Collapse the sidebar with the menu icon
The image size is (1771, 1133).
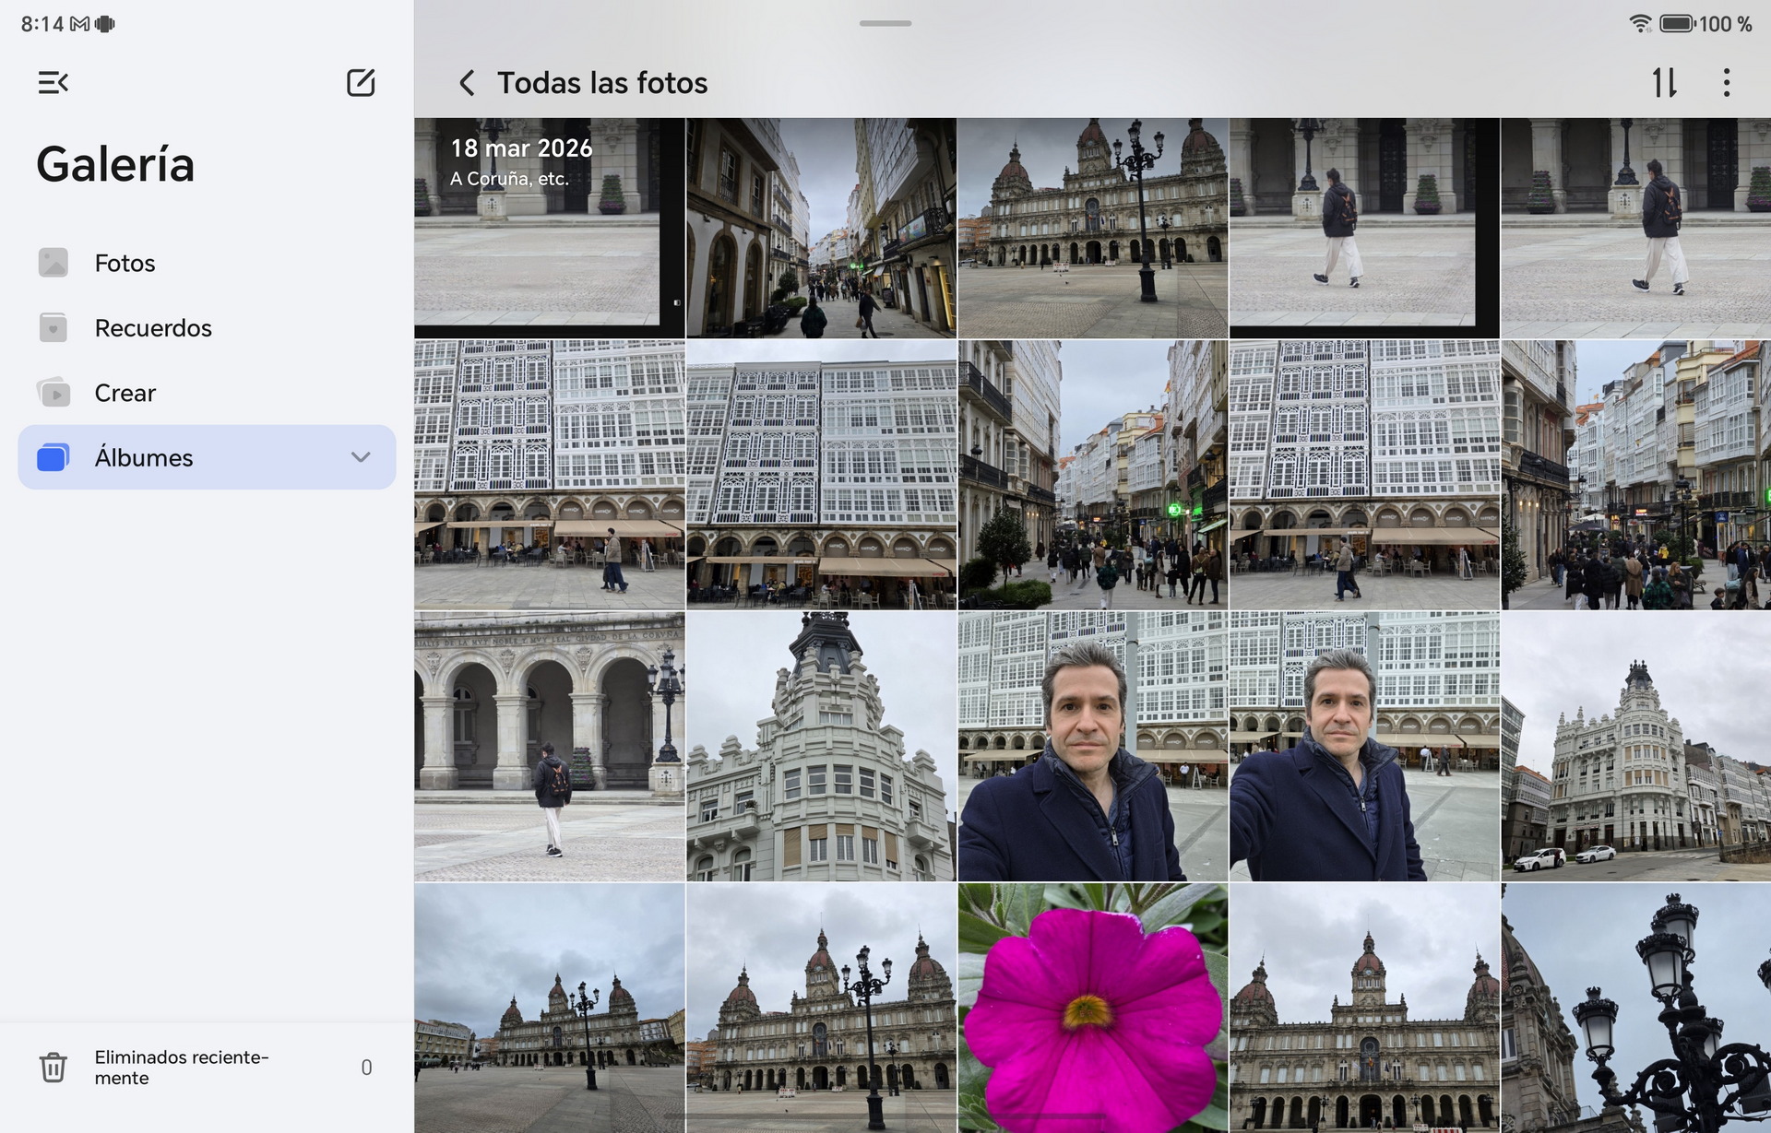(53, 82)
